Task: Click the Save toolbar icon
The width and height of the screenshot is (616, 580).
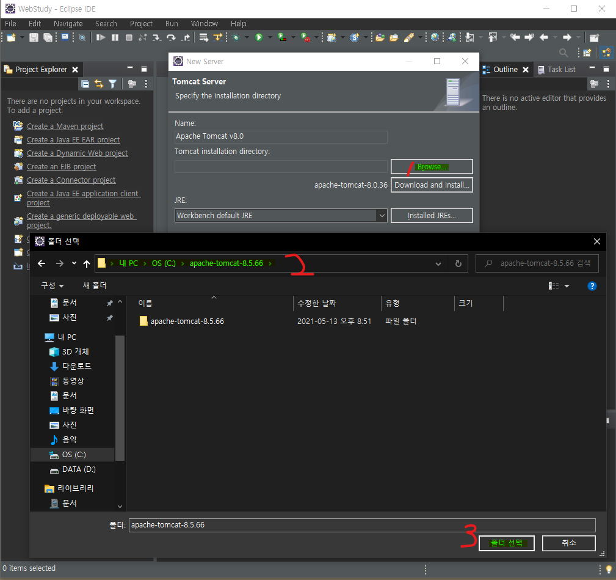Action: point(34,38)
